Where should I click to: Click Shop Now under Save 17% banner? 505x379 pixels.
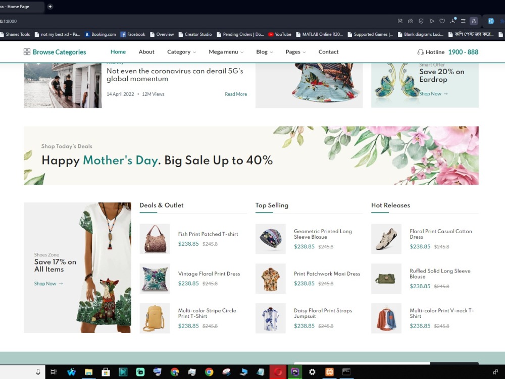48,284
